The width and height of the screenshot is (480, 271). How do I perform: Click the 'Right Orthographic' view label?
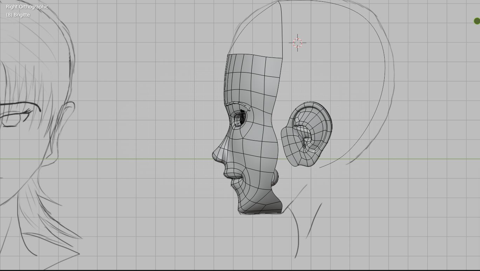tap(27, 7)
